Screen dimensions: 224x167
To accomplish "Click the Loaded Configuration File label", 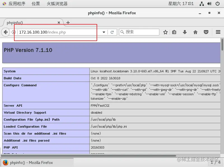I will point(25,127).
